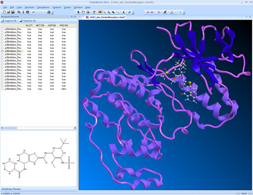Select the Single Bond drawing tool
The height and width of the screenshot is (195, 253).
tap(105, 12)
